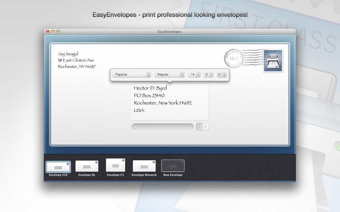Minimize the EasyEnvelopes window
This screenshot has height=212, width=340.
pos(53,31)
